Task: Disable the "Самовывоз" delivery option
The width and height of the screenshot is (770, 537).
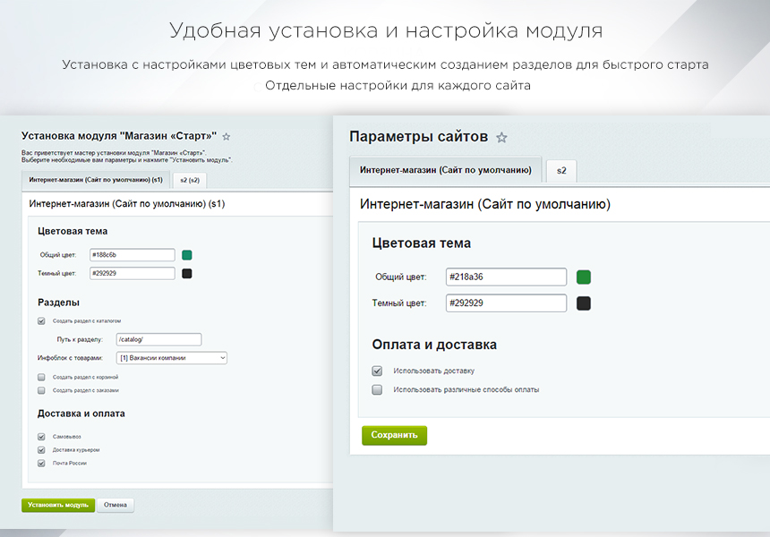Action: [x=39, y=437]
